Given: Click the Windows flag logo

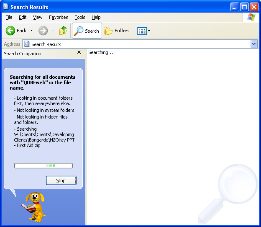Looking at the screenshot, I should [x=251, y=17].
